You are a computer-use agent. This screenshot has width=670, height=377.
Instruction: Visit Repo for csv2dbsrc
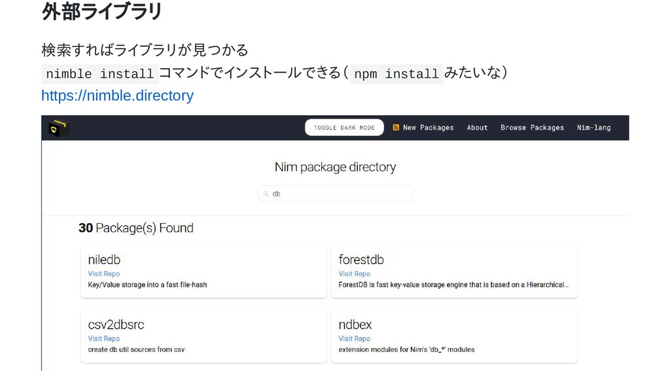point(104,338)
